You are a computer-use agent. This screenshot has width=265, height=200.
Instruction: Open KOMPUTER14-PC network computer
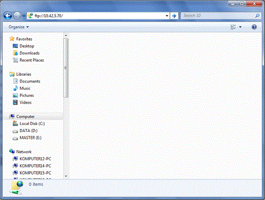35,166
